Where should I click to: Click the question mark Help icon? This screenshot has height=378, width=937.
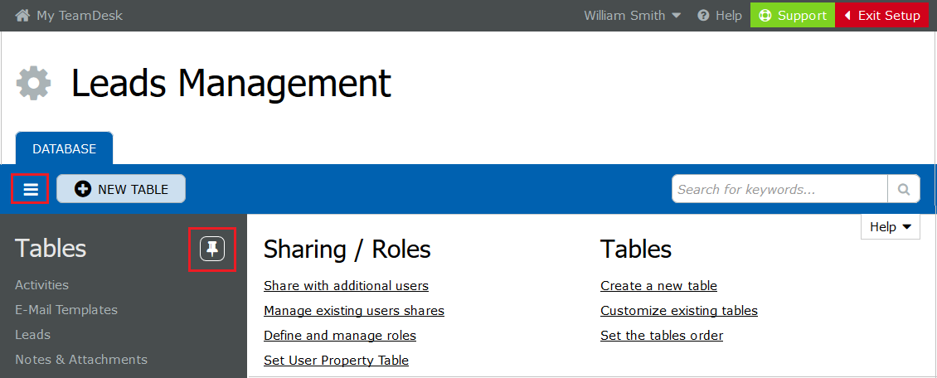pos(703,16)
